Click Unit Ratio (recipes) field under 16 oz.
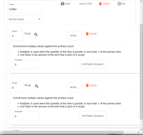The width and height of the screenshot is (143, 135). pos(93,116)
